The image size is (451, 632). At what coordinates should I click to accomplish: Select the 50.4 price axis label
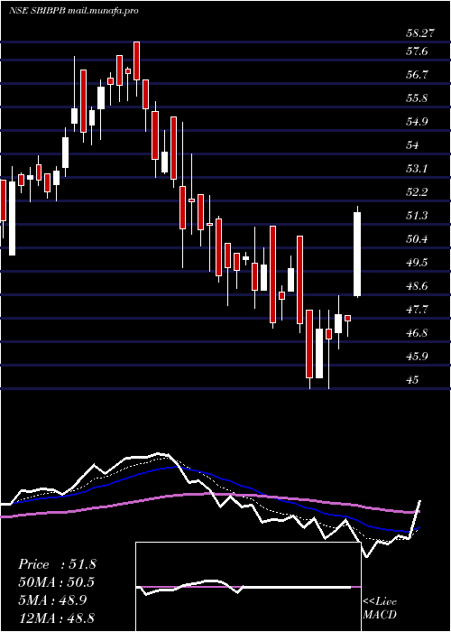point(417,239)
